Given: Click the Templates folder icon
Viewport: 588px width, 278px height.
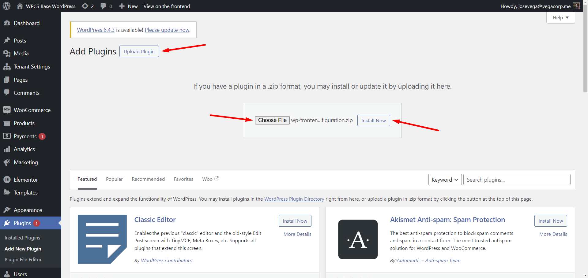Looking at the screenshot, I should pyautogui.click(x=7, y=192).
